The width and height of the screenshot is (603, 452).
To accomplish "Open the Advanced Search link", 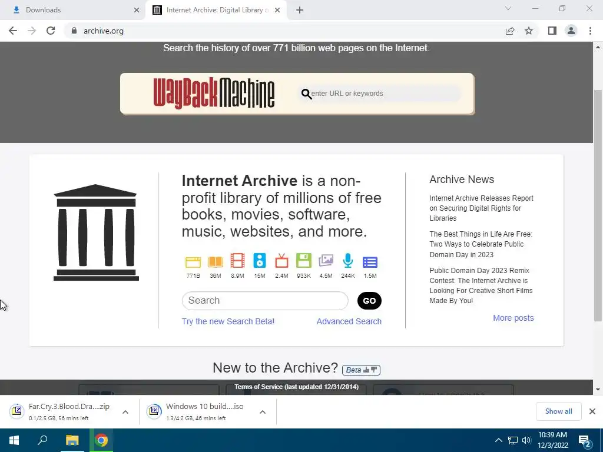I will click(x=349, y=321).
